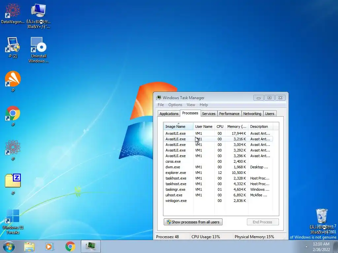The image size is (338, 253).
Task: Open Chrome from the taskbar
Action: click(x=70, y=247)
